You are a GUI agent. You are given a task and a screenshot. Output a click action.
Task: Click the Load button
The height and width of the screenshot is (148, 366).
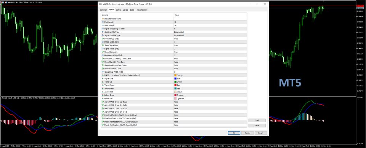(257, 121)
